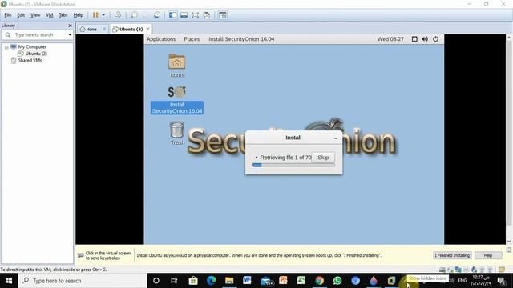Click the Windows taskbar search box
513x288 pixels.
pyautogui.click(x=83, y=281)
